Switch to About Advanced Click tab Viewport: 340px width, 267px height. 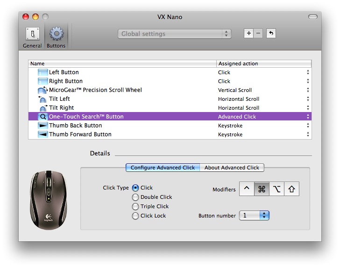(232, 168)
